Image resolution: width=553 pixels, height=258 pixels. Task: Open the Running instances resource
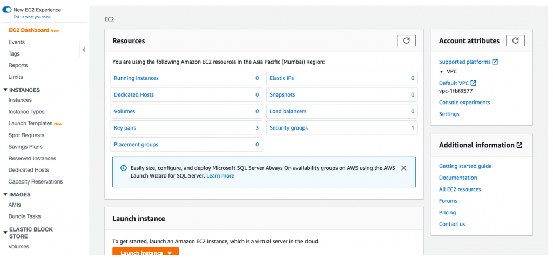pos(136,78)
